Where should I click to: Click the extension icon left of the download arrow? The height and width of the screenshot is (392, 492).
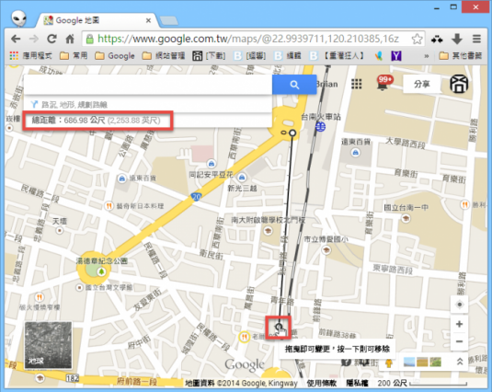pos(437,40)
